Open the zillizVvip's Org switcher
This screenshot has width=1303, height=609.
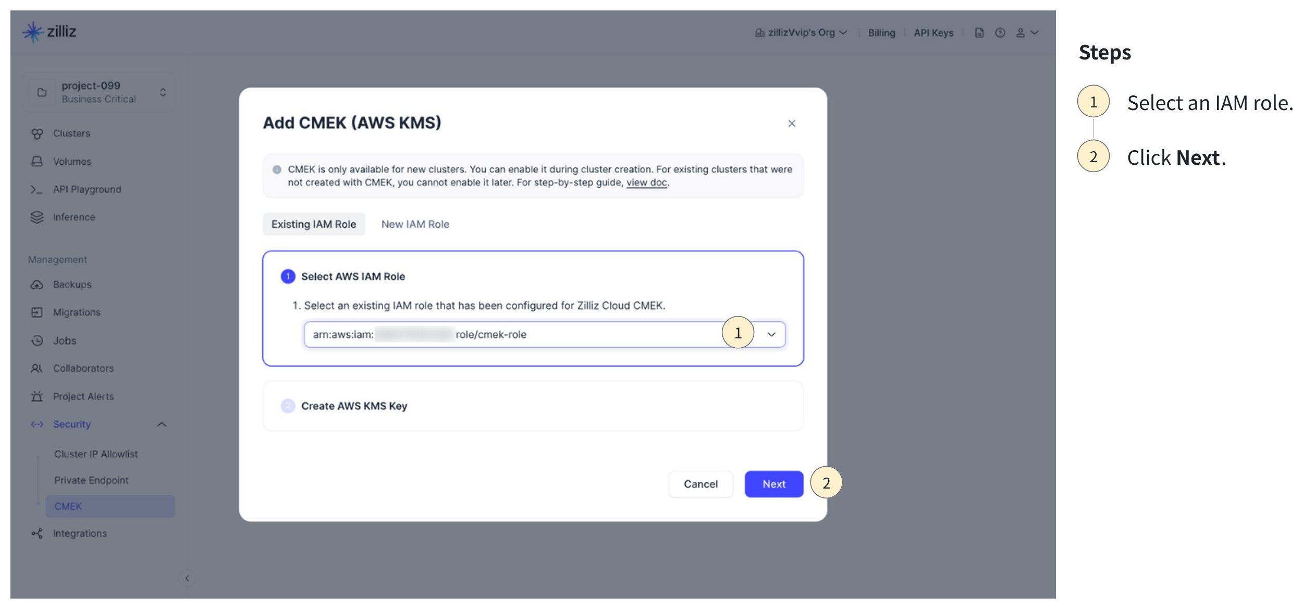[x=801, y=33]
